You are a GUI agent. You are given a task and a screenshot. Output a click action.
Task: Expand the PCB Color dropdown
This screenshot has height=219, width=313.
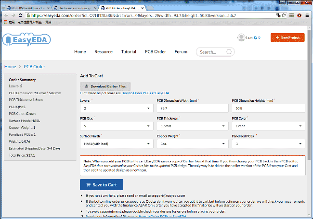[268, 126]
